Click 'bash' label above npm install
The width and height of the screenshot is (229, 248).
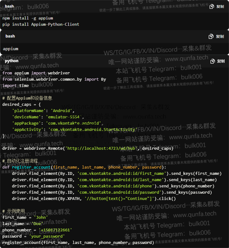pyautogui.click(x=9, y=6)
